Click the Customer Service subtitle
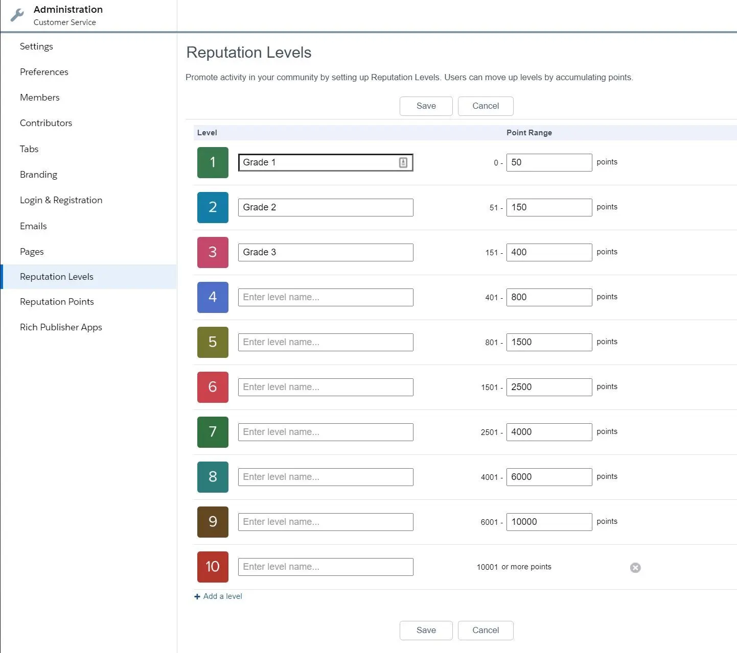The width and height of the screenshot is (737, 653). 65,22
